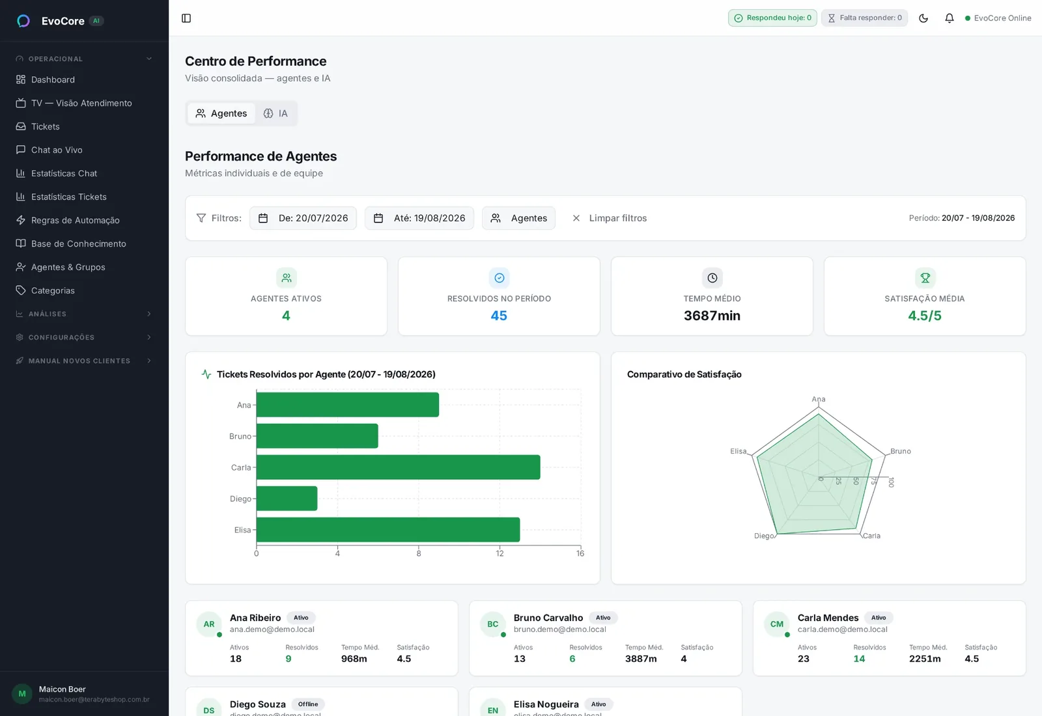Click the Dashboard grid icon
1042x716 pixels.
(x=21, y=79)
